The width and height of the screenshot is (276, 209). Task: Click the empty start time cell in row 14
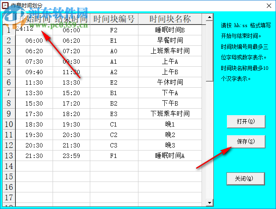(34, 166)
